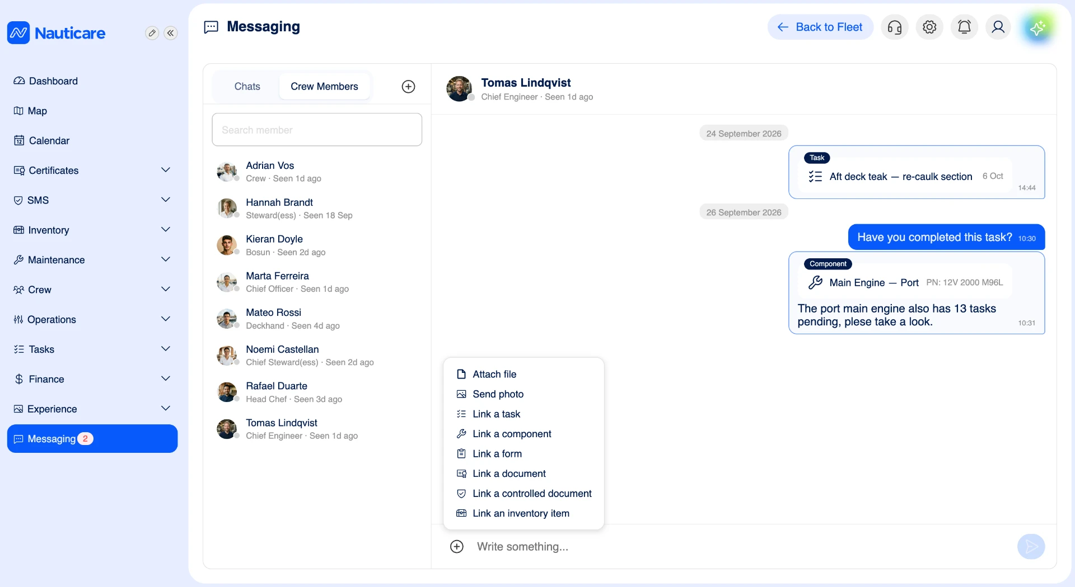The width and height of the screenshot is (1075, 587).
Task: Open the user profile icon
Action: tap(998, 27)
